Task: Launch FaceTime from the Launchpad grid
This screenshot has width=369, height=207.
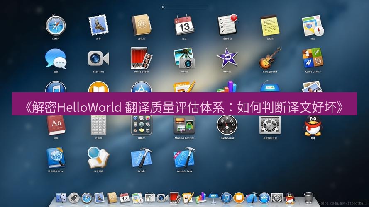Action: coord(99,59)
